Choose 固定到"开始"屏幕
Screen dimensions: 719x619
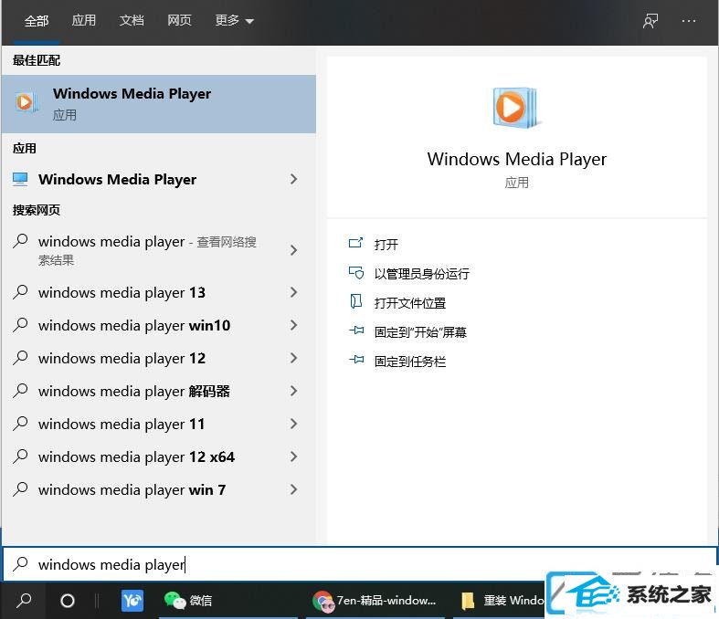(420, 331)
